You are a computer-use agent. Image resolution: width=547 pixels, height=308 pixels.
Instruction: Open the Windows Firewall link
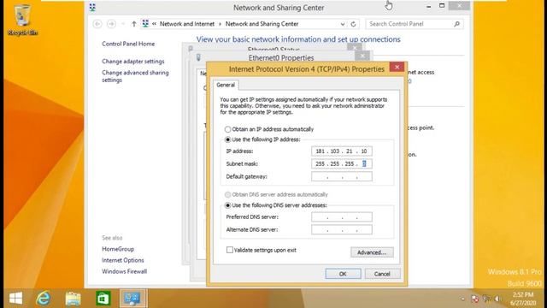point(124,271)
